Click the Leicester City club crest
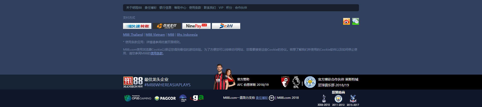Screen dimensions: 482x107 click(310, 82)
